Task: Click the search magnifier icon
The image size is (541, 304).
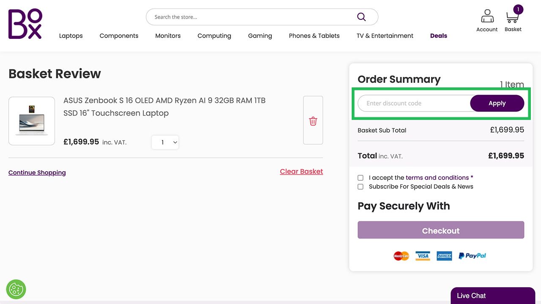Action: click(x=361, y=17)
